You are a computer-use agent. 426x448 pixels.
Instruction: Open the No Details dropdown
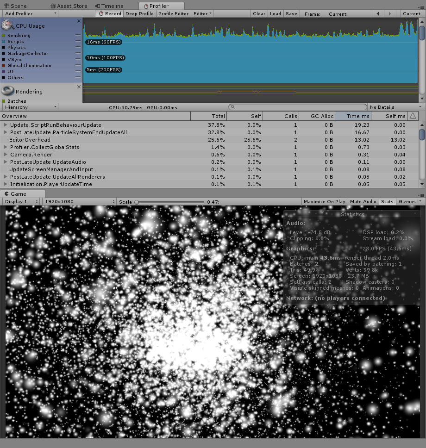point(395,107)
